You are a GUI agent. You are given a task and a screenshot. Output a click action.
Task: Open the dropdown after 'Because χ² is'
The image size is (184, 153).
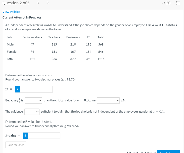(x=33, y=100)
